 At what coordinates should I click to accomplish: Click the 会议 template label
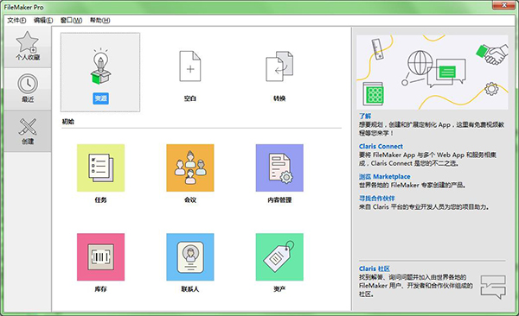190,200
